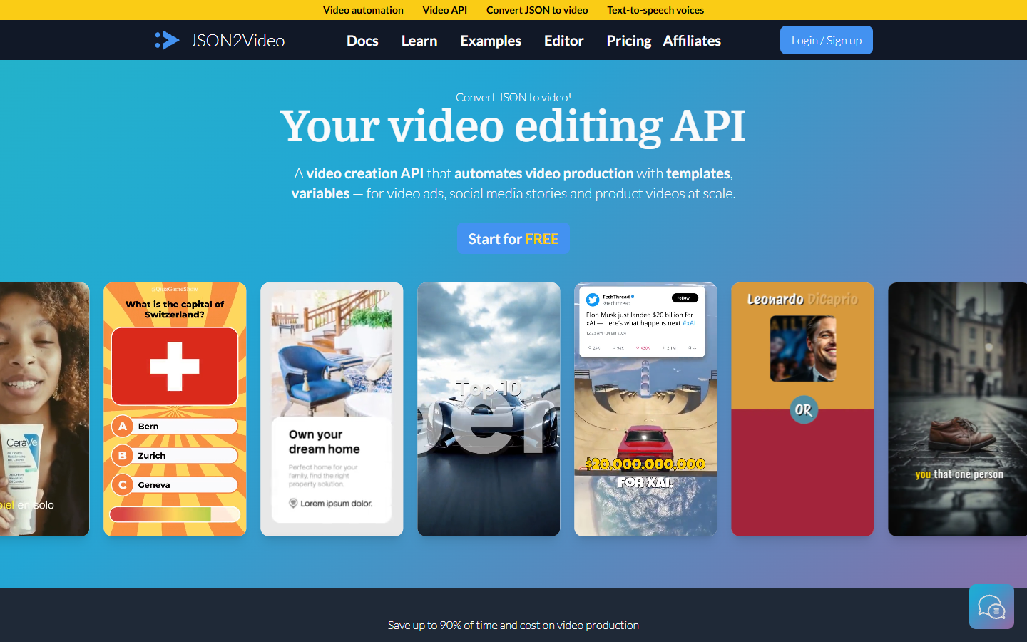Open the Learn menu item
Screen dimensions: 1027x642
tap(419, 41)
